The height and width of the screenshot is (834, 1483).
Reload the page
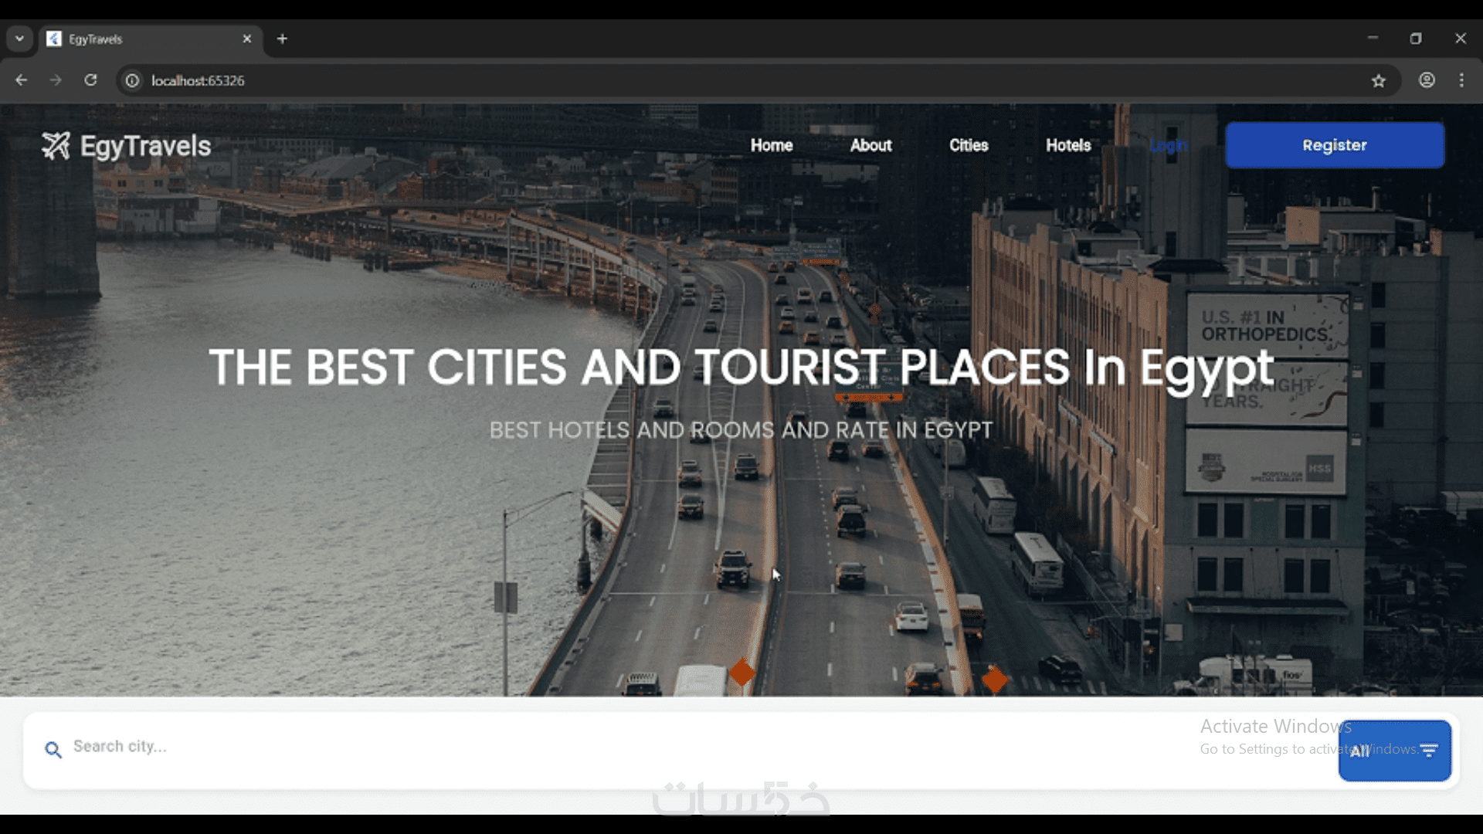click(x=90, y=80)
